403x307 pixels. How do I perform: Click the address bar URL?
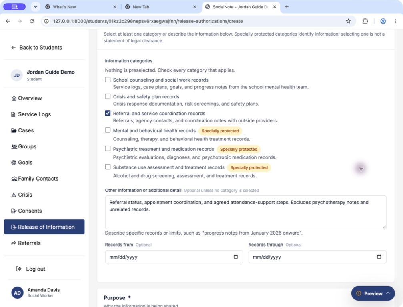click(x=148, y=21)
